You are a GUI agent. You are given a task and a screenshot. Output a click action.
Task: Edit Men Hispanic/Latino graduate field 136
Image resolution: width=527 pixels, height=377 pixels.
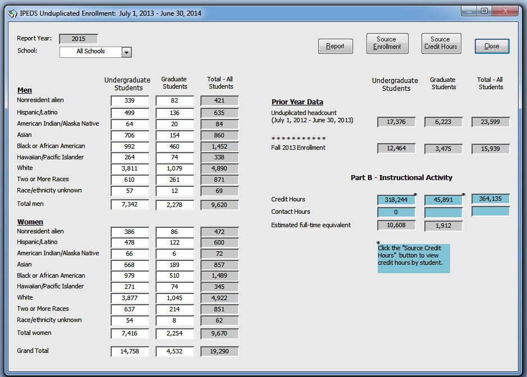point(175,113)
